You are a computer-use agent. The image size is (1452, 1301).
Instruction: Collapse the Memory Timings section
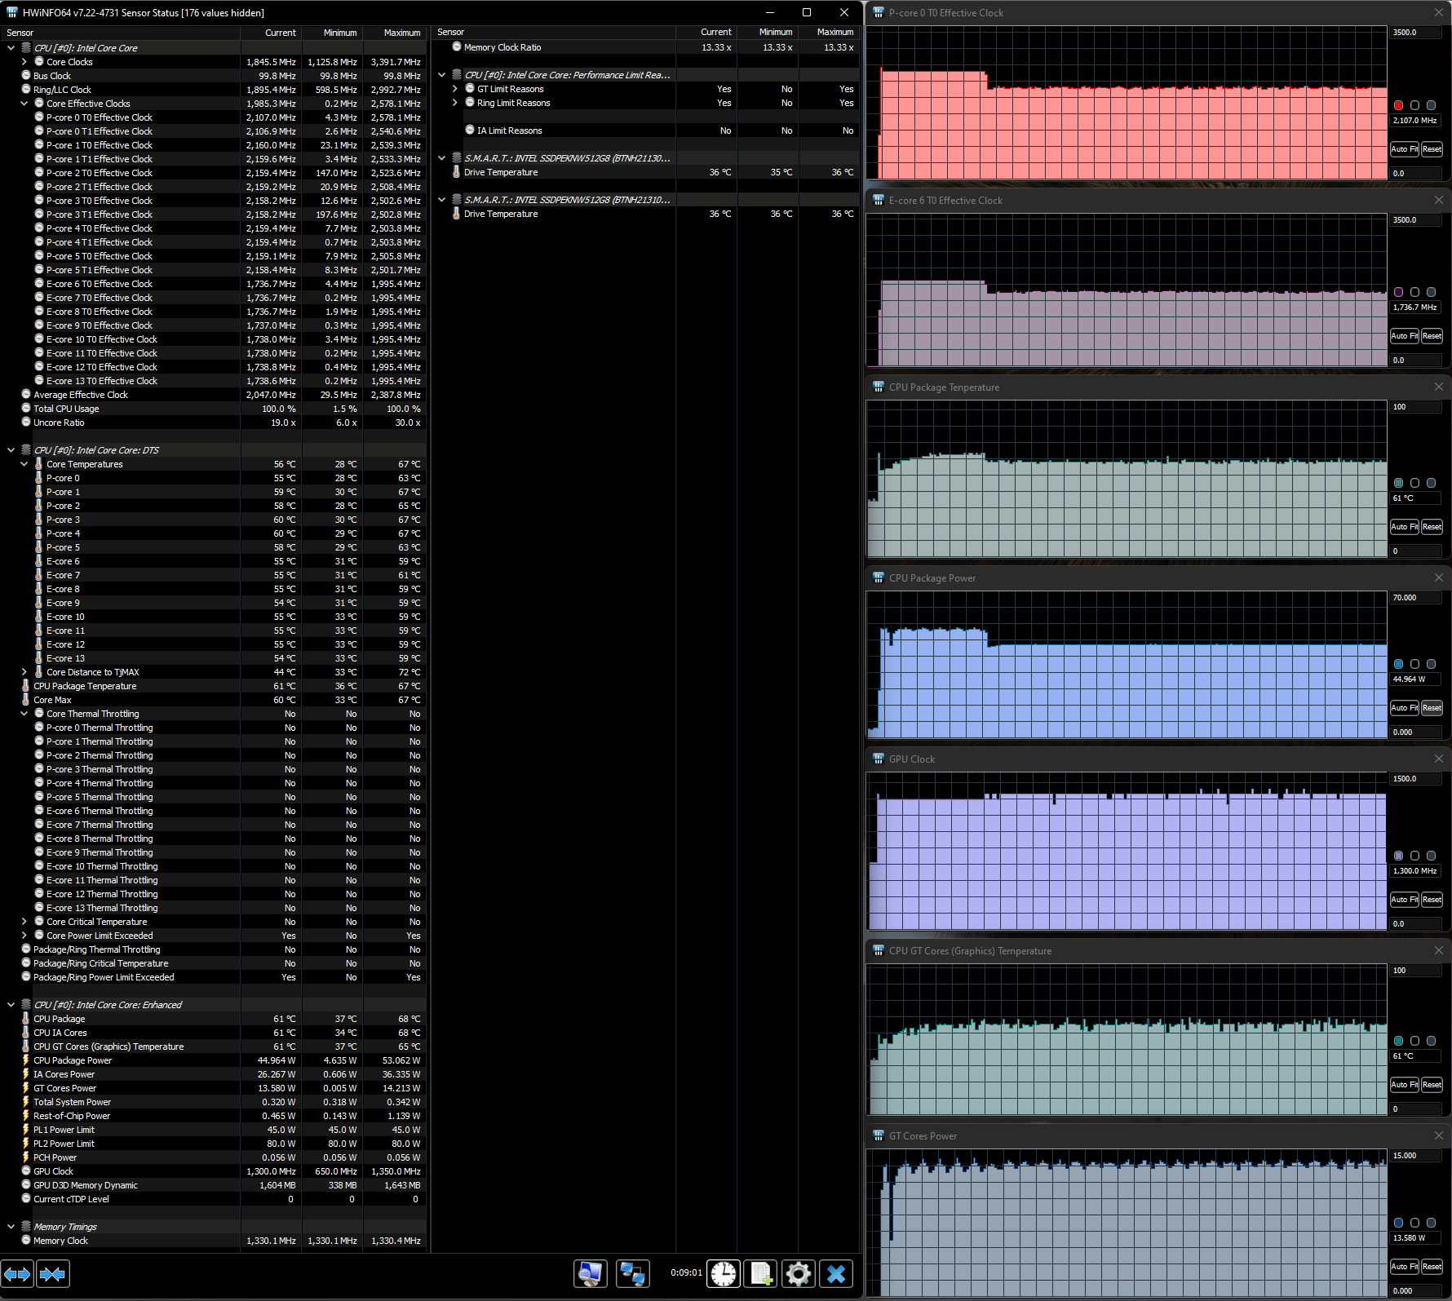[x=11, y=1227]
